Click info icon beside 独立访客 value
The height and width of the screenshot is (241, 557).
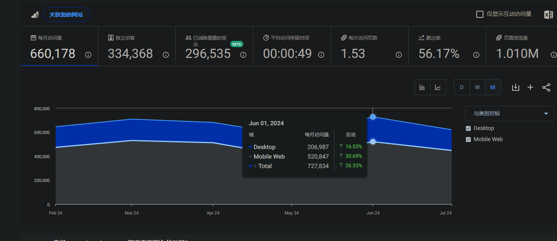166,55
